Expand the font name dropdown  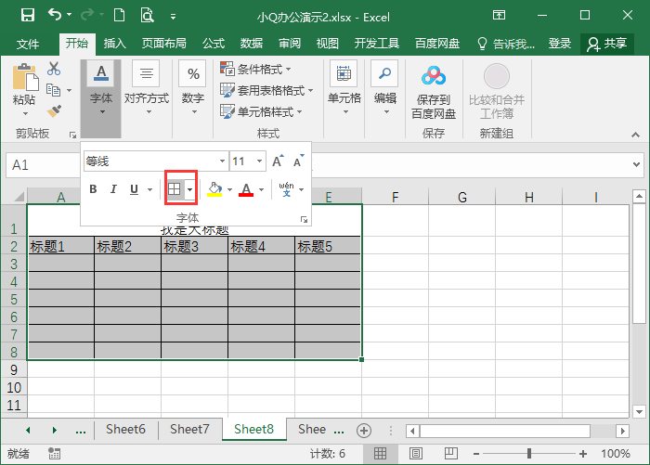(222, 161)
